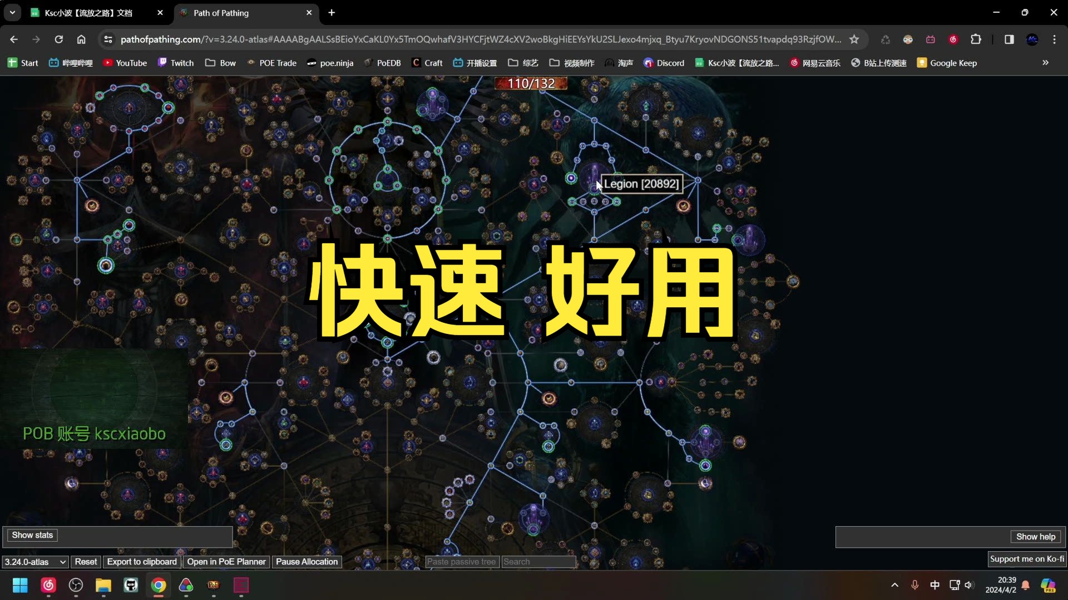Screen dimensions: 1068x600
Task: Open the notification bell icon
Action: pyautogui.click(x=1026, y=585)
